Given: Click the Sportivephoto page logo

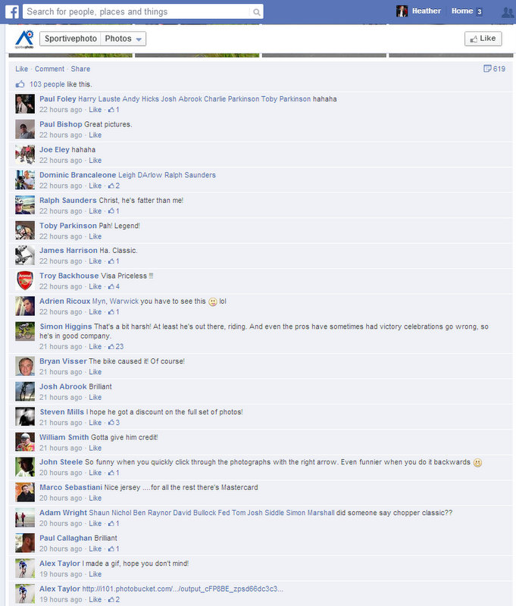Looking at the screenshot, I should click(24, 39).
